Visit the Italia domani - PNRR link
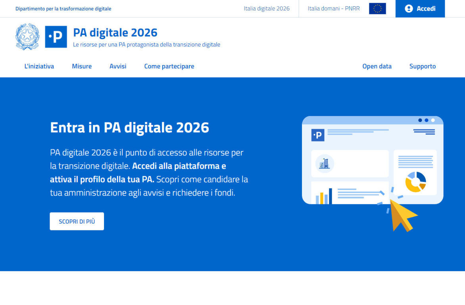Screen dimensions: 465x305 click(x=334, y=8)
